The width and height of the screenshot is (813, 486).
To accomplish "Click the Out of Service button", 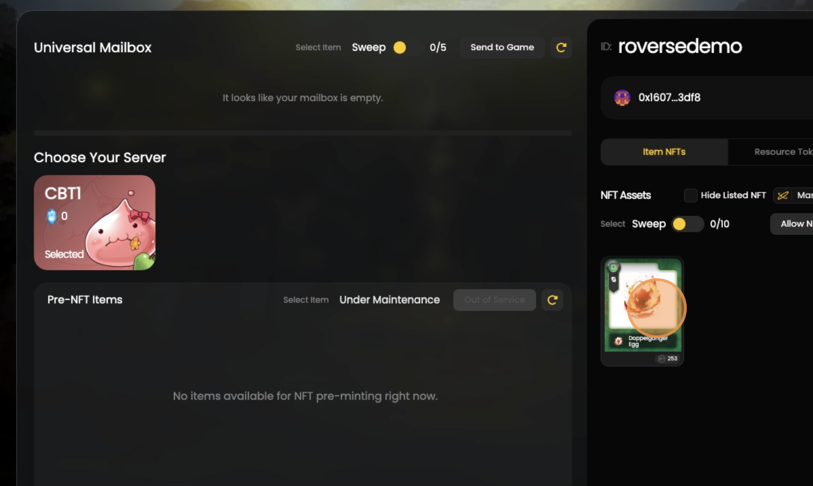I will [494, 300].
